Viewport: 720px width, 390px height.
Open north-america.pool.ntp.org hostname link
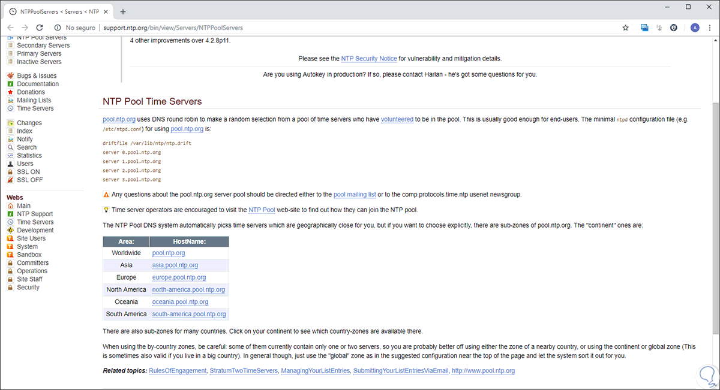pyautogui.click(x=188, y=290)
